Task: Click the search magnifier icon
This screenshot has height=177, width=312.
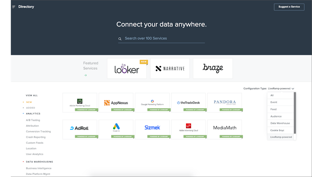Action: [x=120, y=39]
